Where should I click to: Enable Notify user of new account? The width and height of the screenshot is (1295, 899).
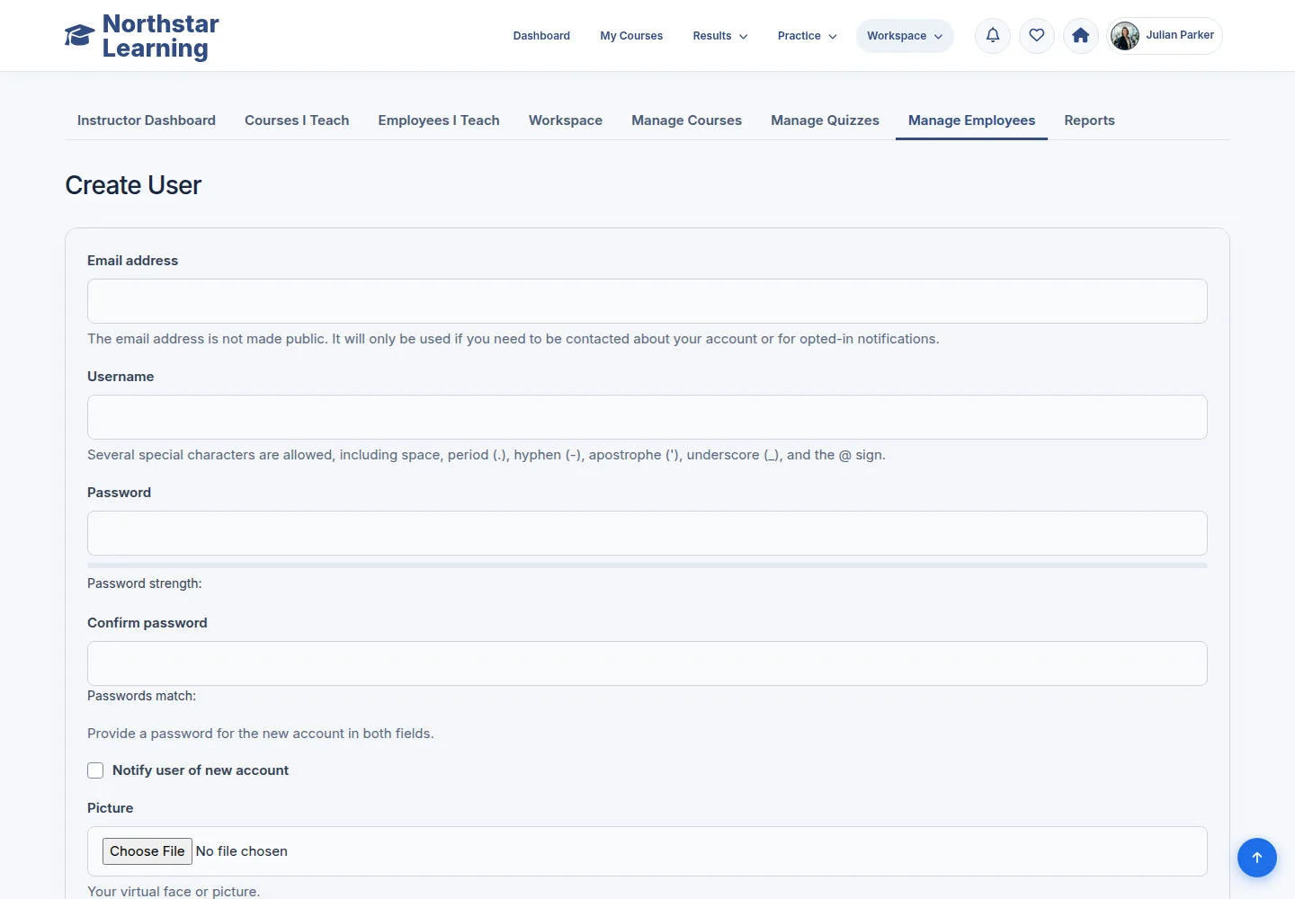(x=95, y=770)
